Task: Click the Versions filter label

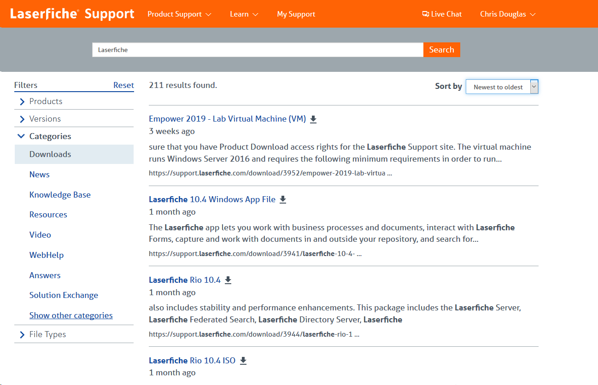Action: click(x=45, y=119)
